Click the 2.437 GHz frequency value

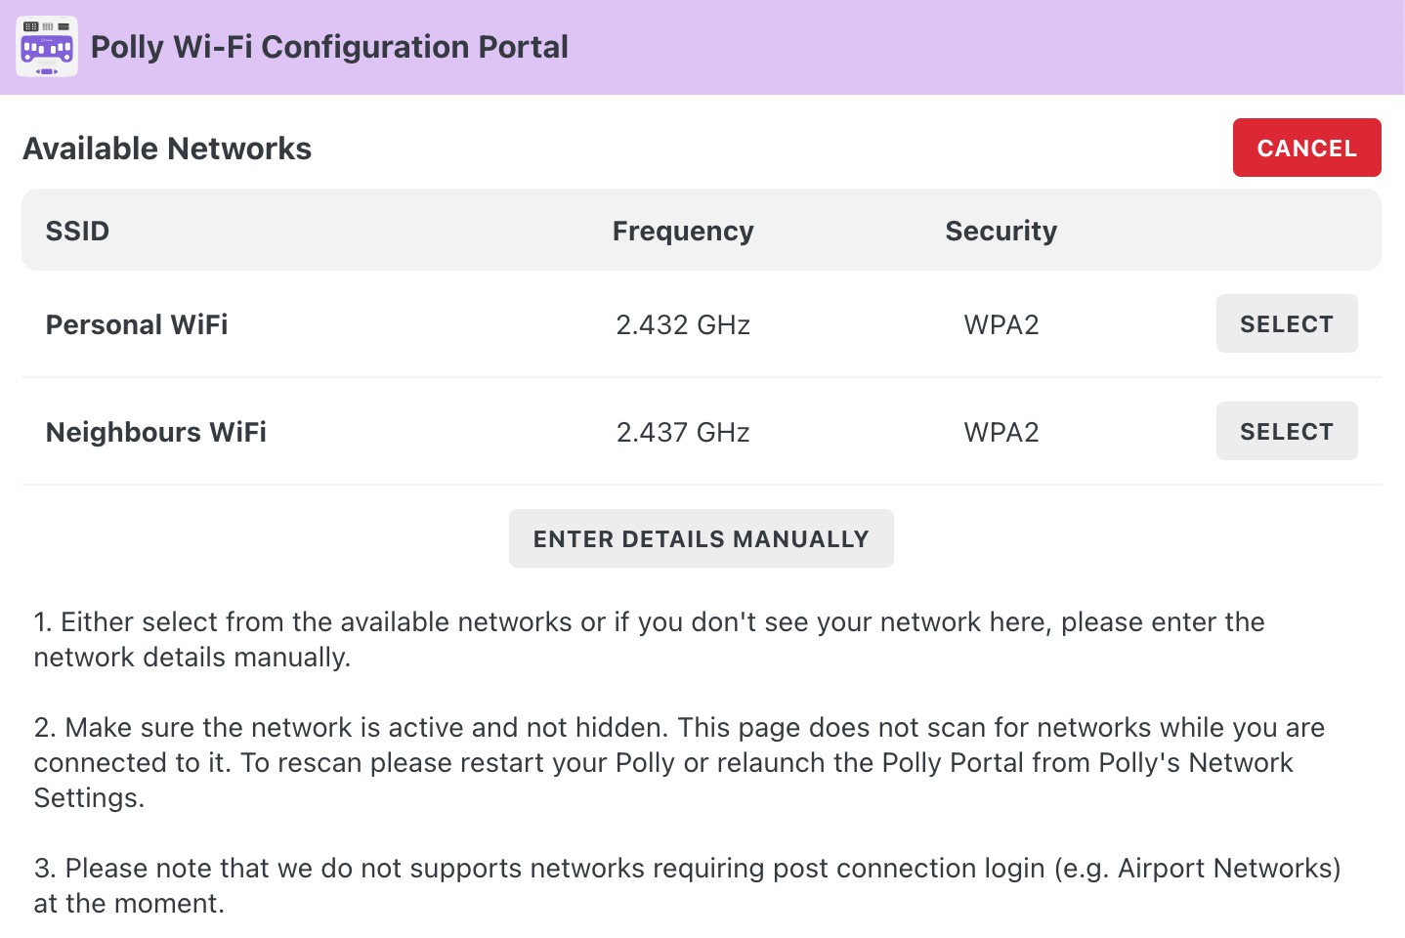coord(682,432)
